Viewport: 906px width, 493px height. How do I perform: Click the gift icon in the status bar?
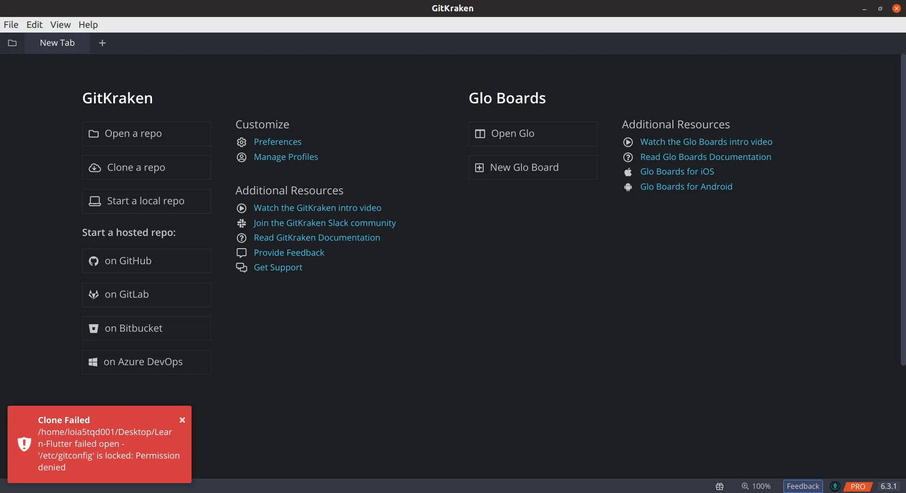(x=720, y=486)
